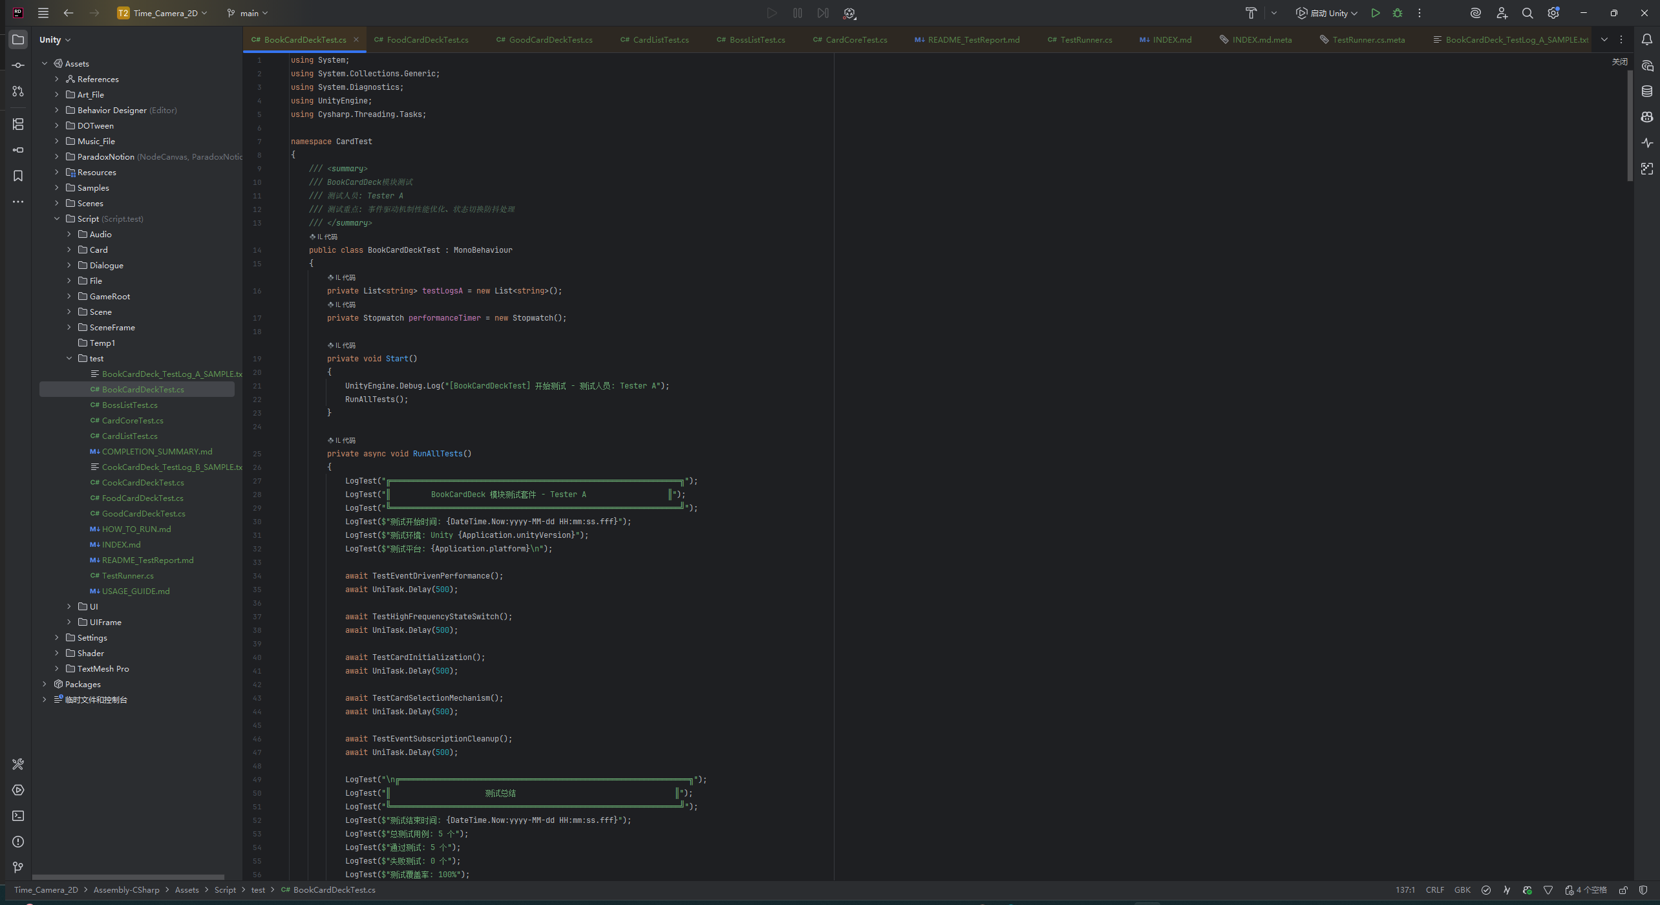Click the green Run button

[x=1376, y=13]
